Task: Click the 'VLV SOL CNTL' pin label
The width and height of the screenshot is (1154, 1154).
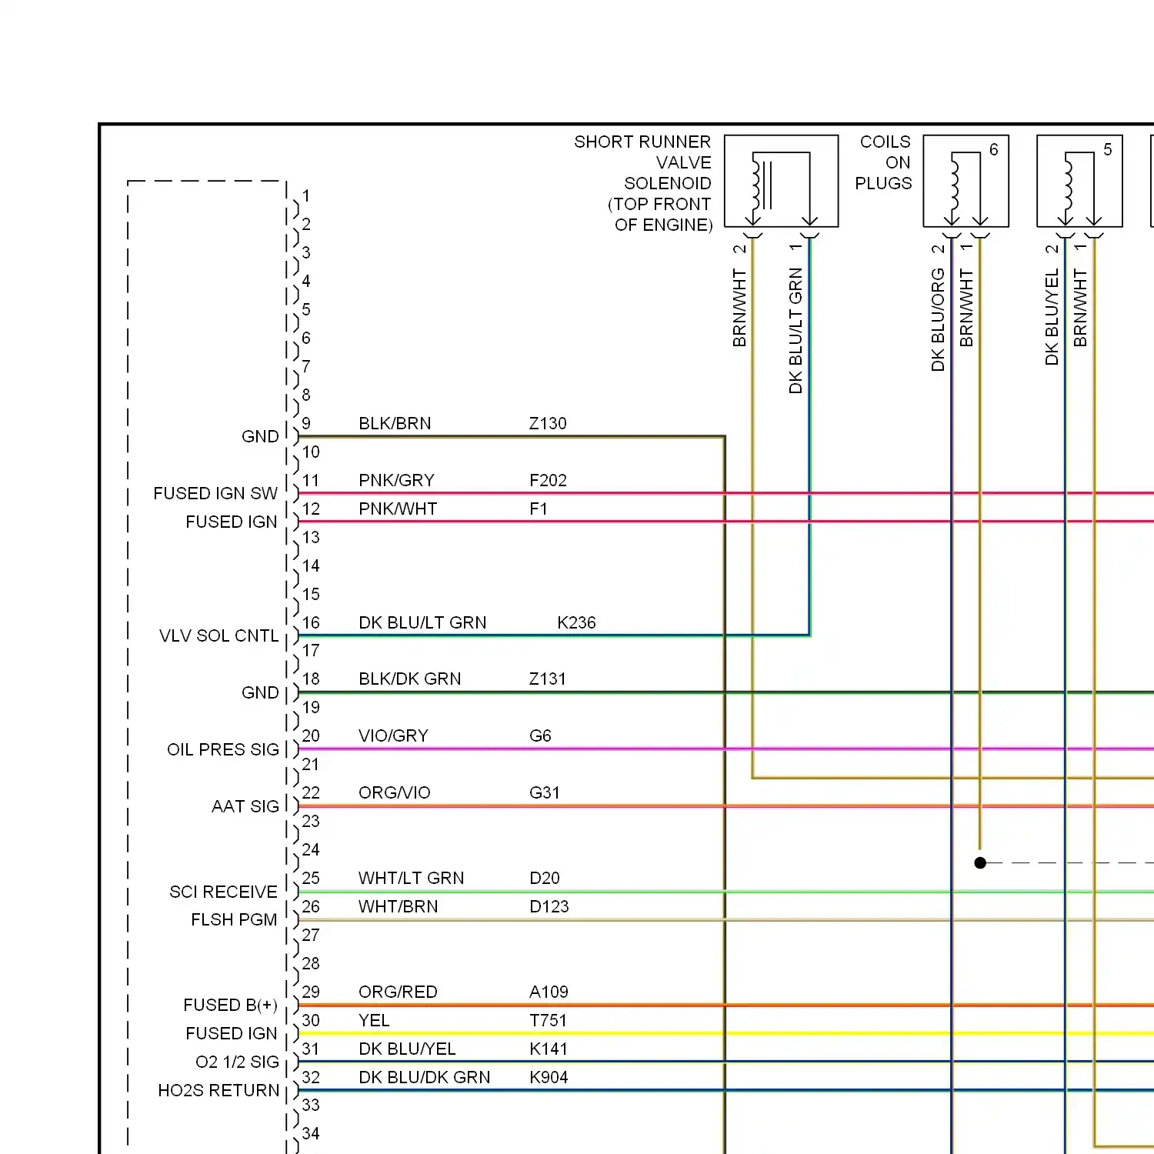Action: [219, 635]
